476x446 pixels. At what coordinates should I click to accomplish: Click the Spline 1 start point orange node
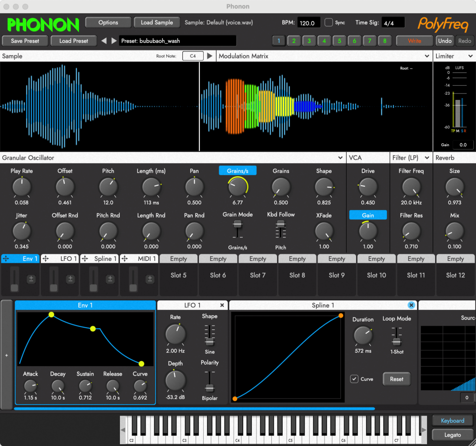click(235, 398)
